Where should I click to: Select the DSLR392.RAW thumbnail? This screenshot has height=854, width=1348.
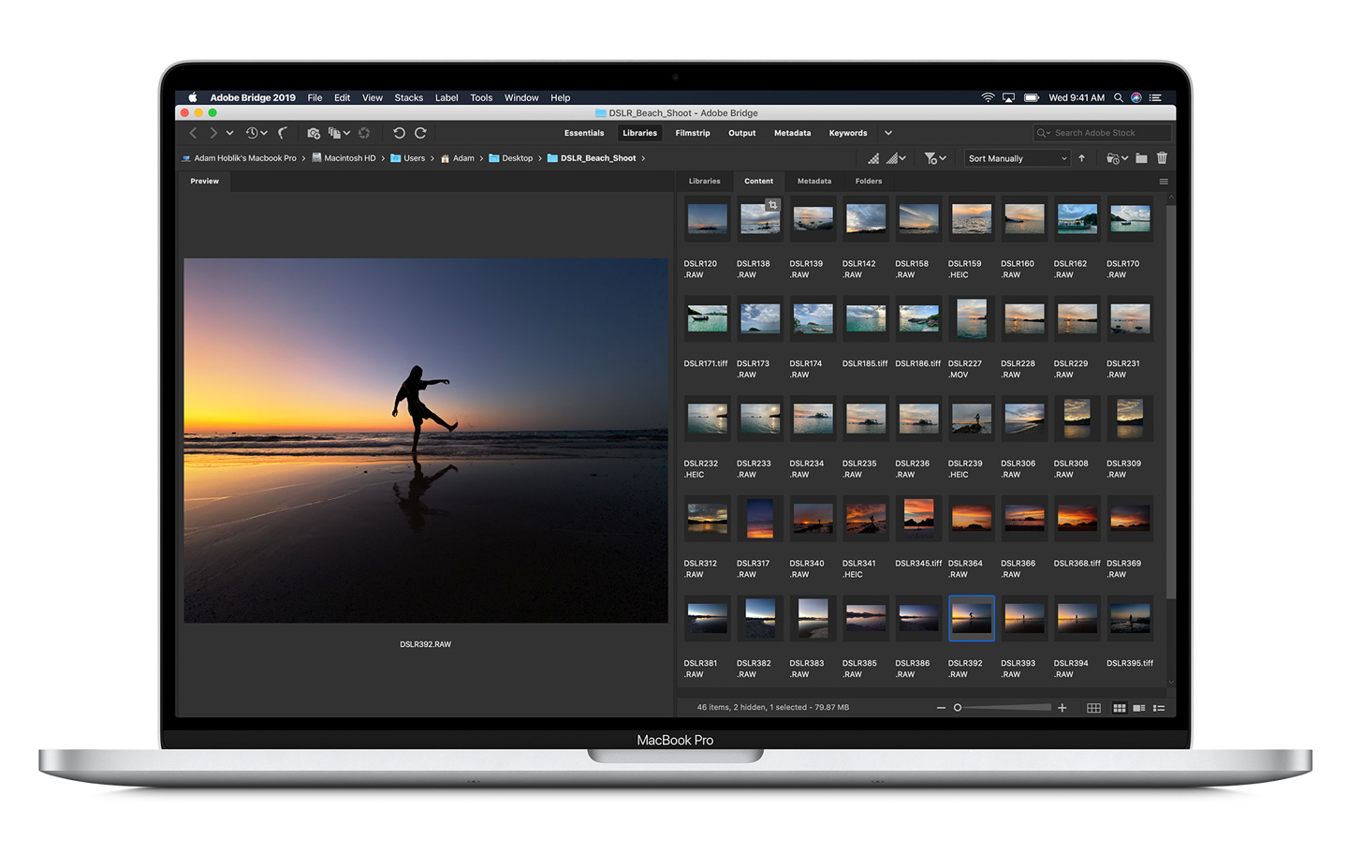tap(971, 618)
